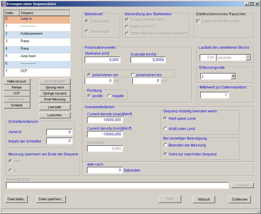The height and width of the screenshot is (214, 261).
Task: Open the Erfassungsrate dropdown
Action: click(233, 77)
